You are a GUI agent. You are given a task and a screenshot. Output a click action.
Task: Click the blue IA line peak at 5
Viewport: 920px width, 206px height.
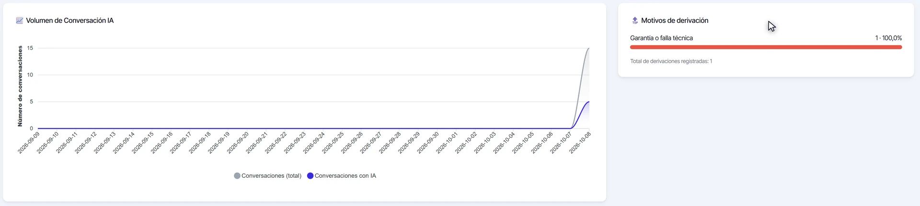[589, 102]
